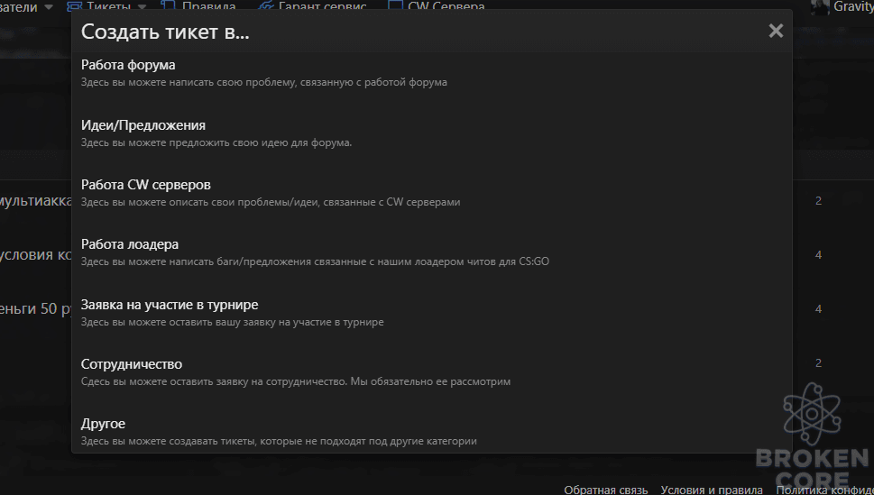Click description «Здесь вы можете предложить свою идею для форума.»
Viewport: 874px width, 495px height.
216,142
